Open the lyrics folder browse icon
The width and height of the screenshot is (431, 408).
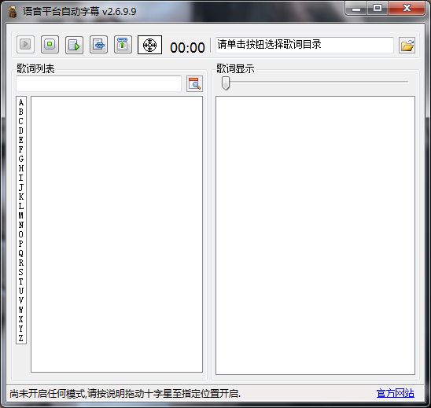407,46
